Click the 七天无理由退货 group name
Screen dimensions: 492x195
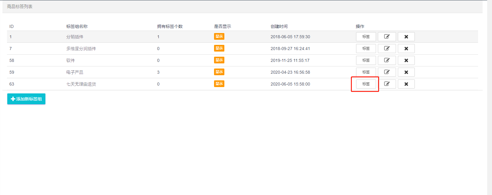81,84
